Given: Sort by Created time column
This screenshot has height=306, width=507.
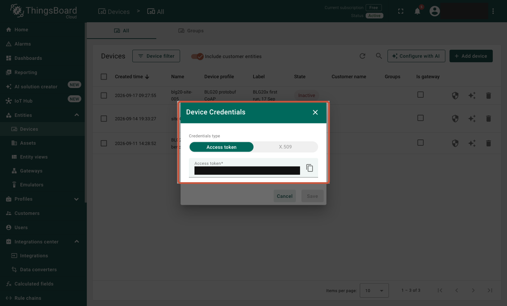Looking at the screenshot, I should [x=132, y=76].
